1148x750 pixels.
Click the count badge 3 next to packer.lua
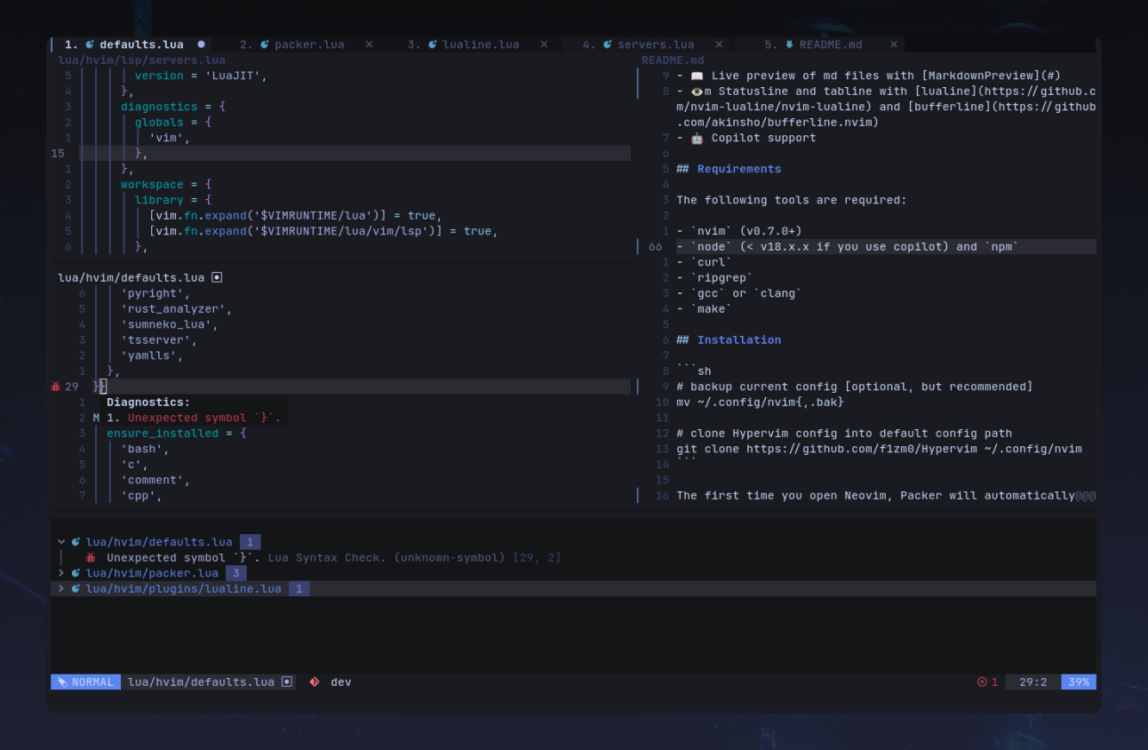pyautogui.click(x=236, y=573)
